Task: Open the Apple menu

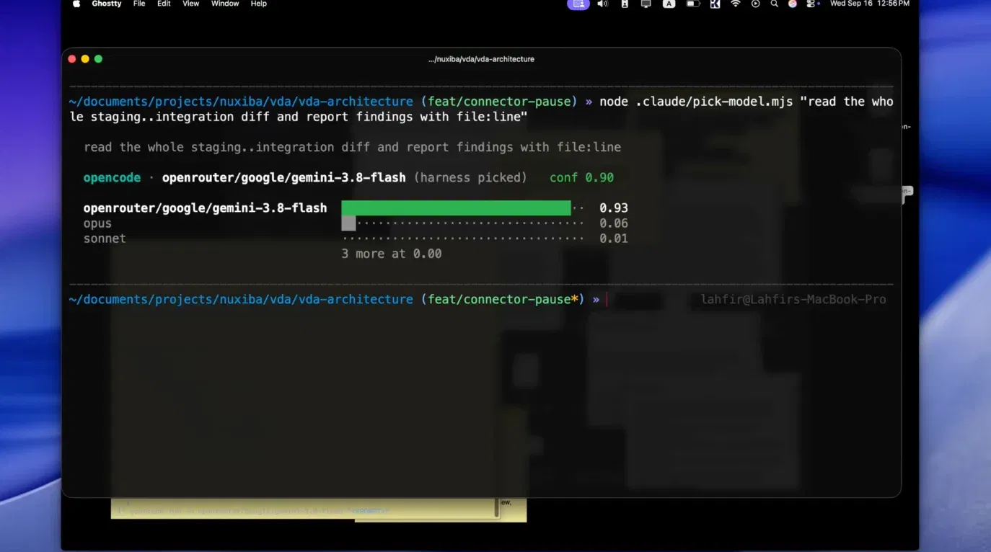Action: 76,4
